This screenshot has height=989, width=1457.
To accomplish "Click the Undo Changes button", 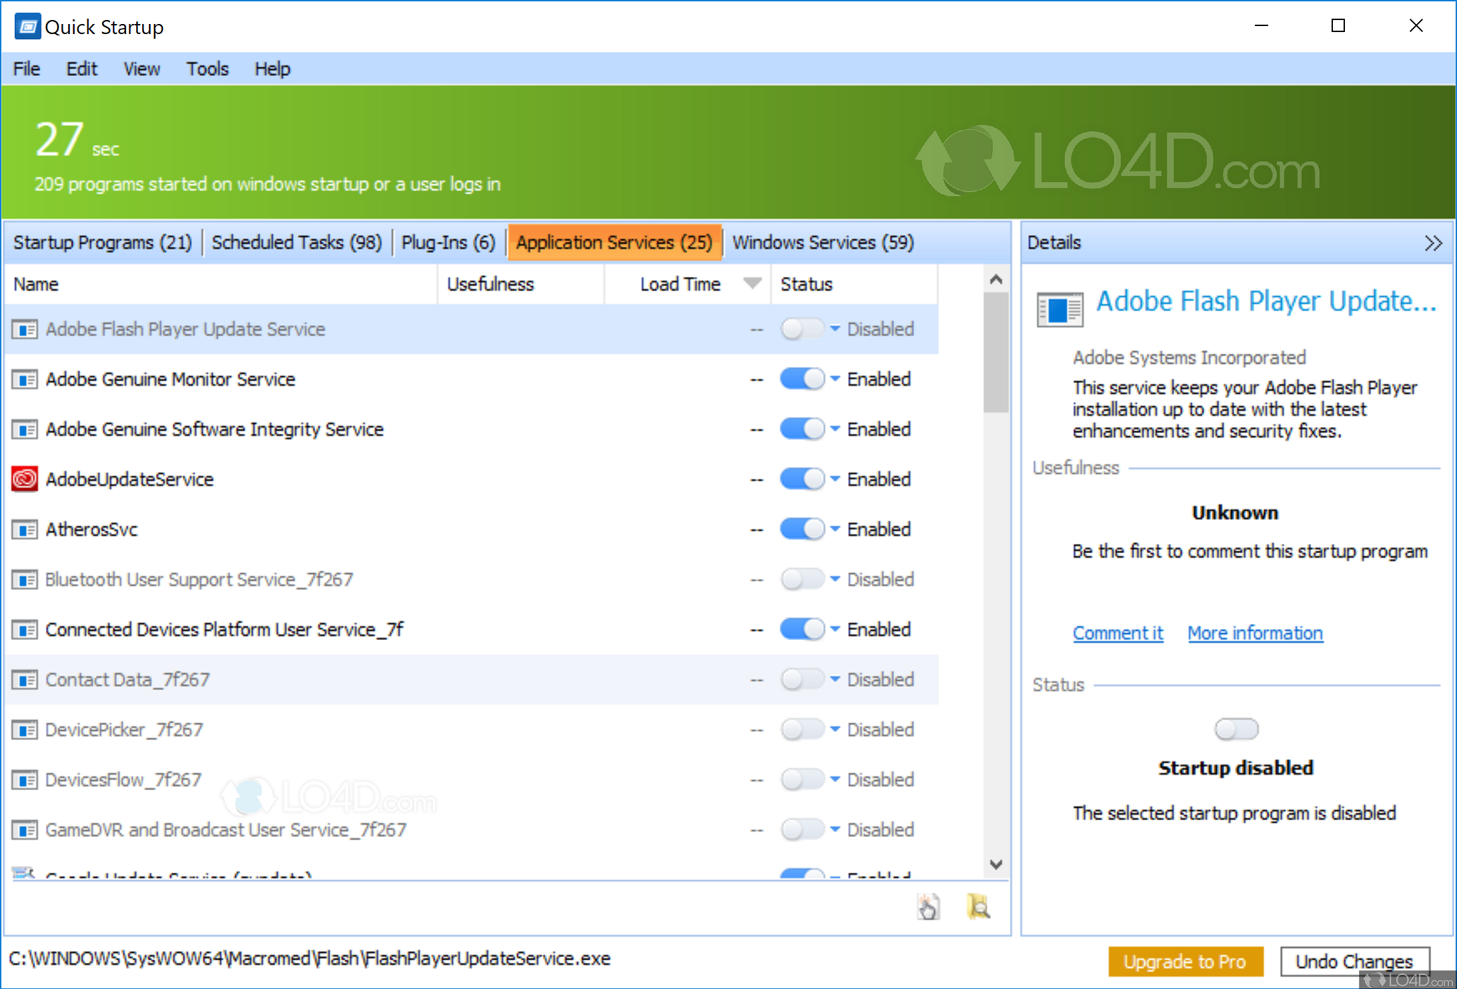I will click(1354, 962).
